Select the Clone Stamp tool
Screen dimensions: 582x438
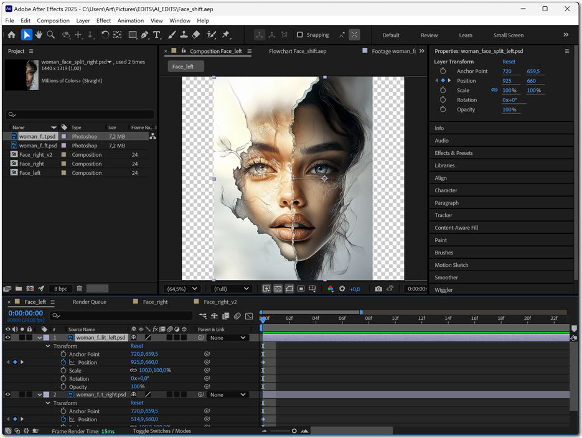click(184, 35)
